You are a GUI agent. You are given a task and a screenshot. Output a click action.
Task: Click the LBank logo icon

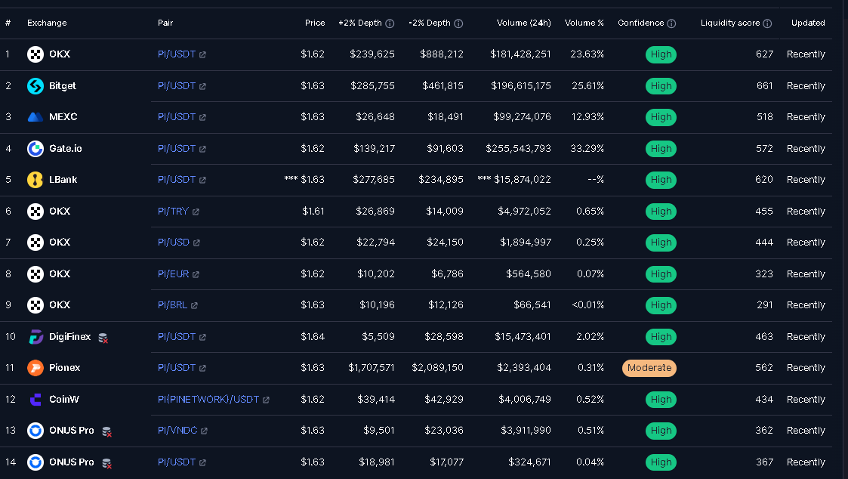(x=35, y=180)
